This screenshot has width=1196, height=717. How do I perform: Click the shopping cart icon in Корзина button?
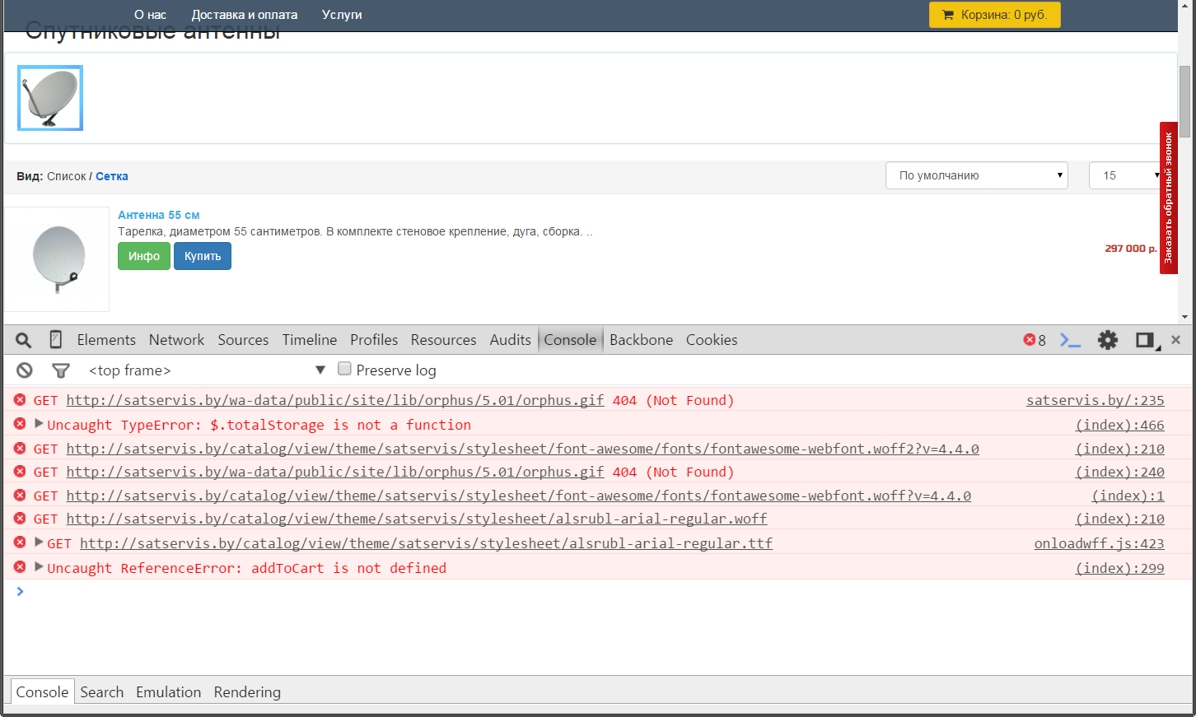(948, 15)
